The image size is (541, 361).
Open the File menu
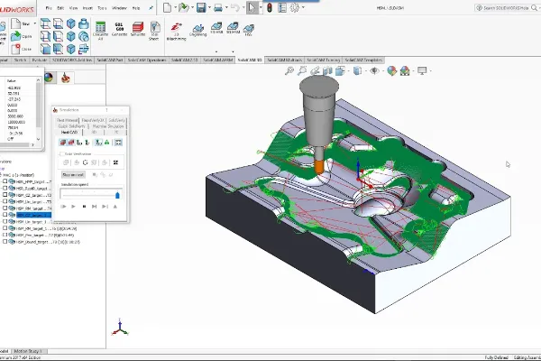pyautogui.click(x=49, y=7)
